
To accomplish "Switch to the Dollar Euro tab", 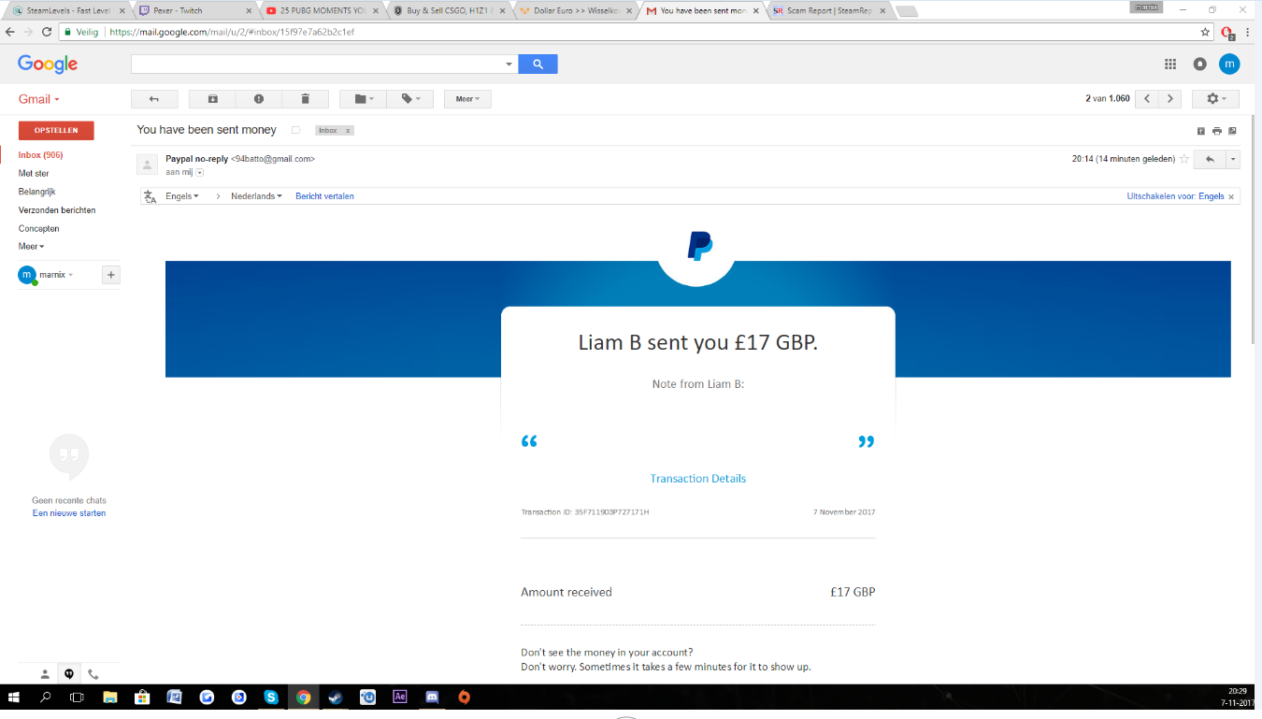I will [x=576, y=11].
